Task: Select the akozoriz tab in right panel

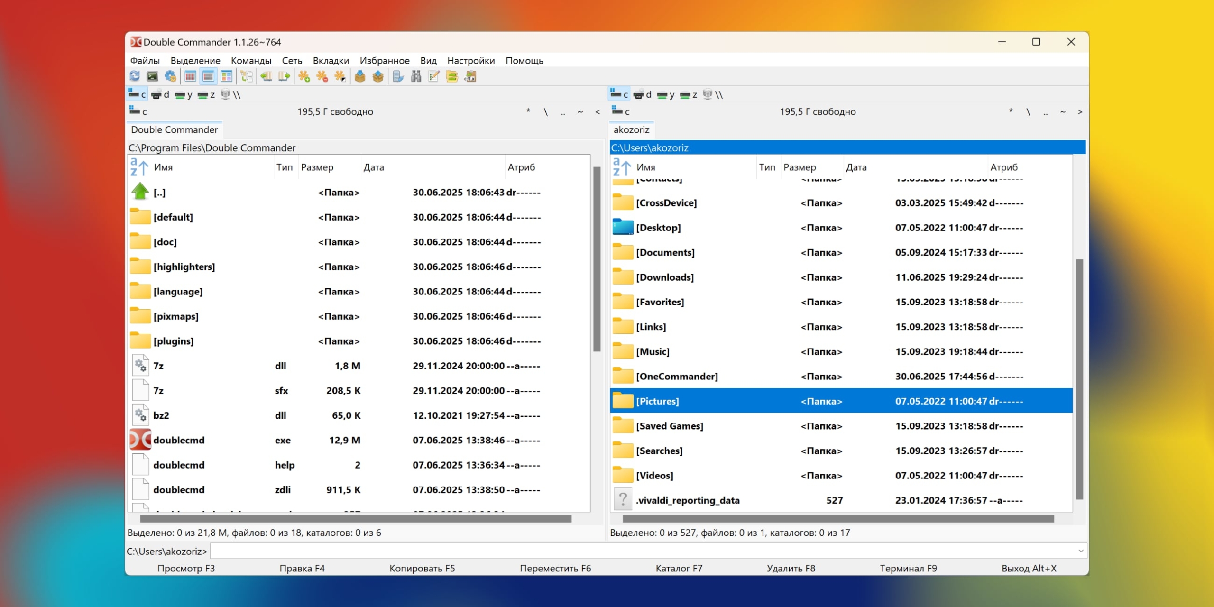Action: [x=631, y=130]
